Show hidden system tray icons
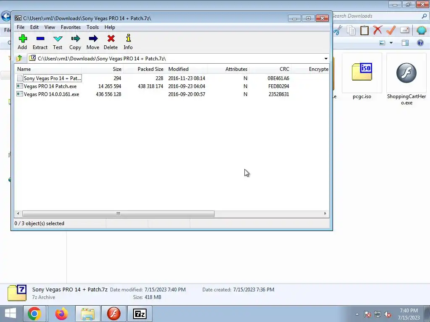This screenshot has width=430, height=322. [x=357, y=314]
